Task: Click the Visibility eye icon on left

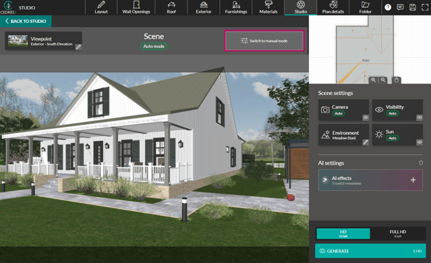Action: point(379,110)
